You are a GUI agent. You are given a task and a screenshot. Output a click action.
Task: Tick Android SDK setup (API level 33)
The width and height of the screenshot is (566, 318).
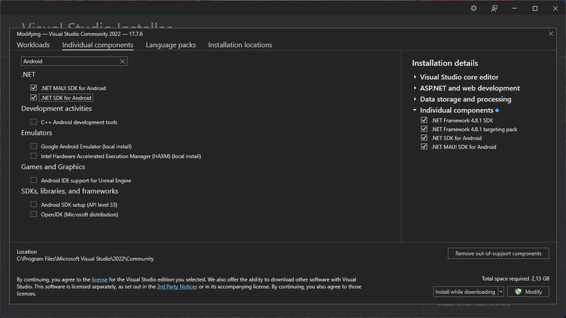(x=33, y=204)
